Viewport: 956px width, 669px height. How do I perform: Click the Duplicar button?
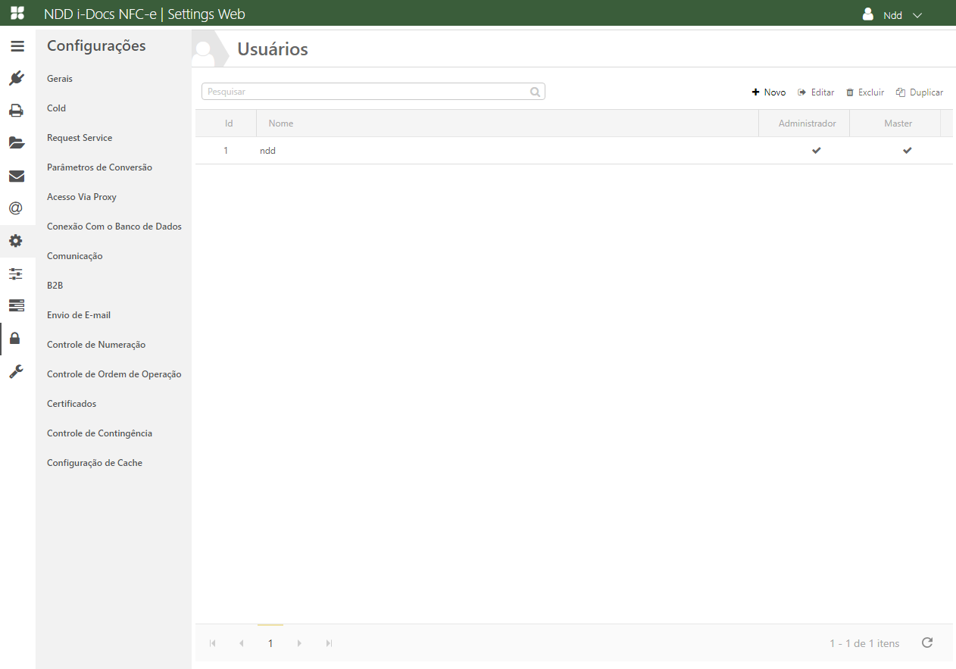tap(919, 92)
